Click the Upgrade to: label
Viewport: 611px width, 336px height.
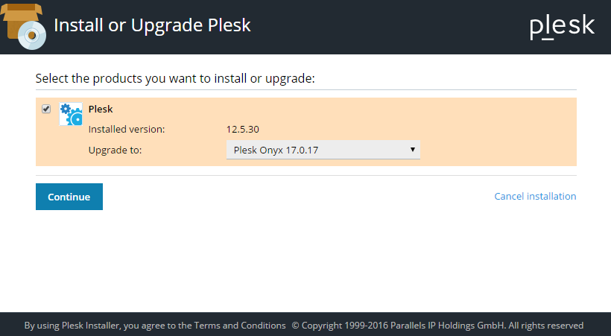click(x=115, y=150)
